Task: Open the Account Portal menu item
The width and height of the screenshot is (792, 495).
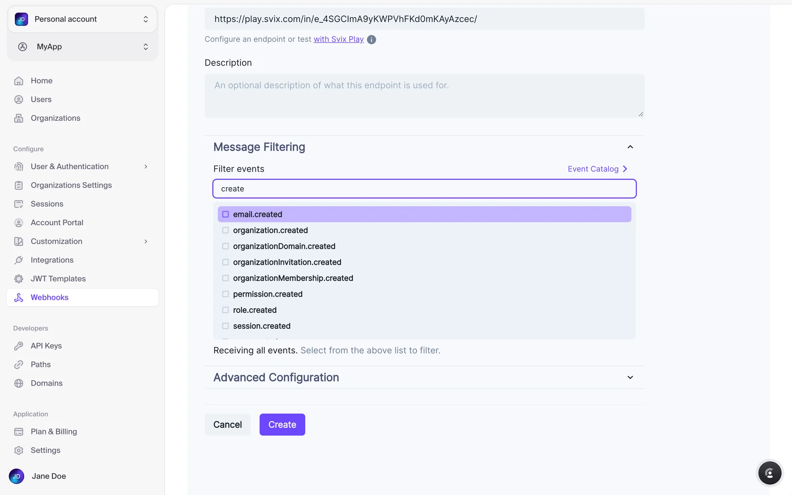Action: pyautogui.click(x=57, y=223)
